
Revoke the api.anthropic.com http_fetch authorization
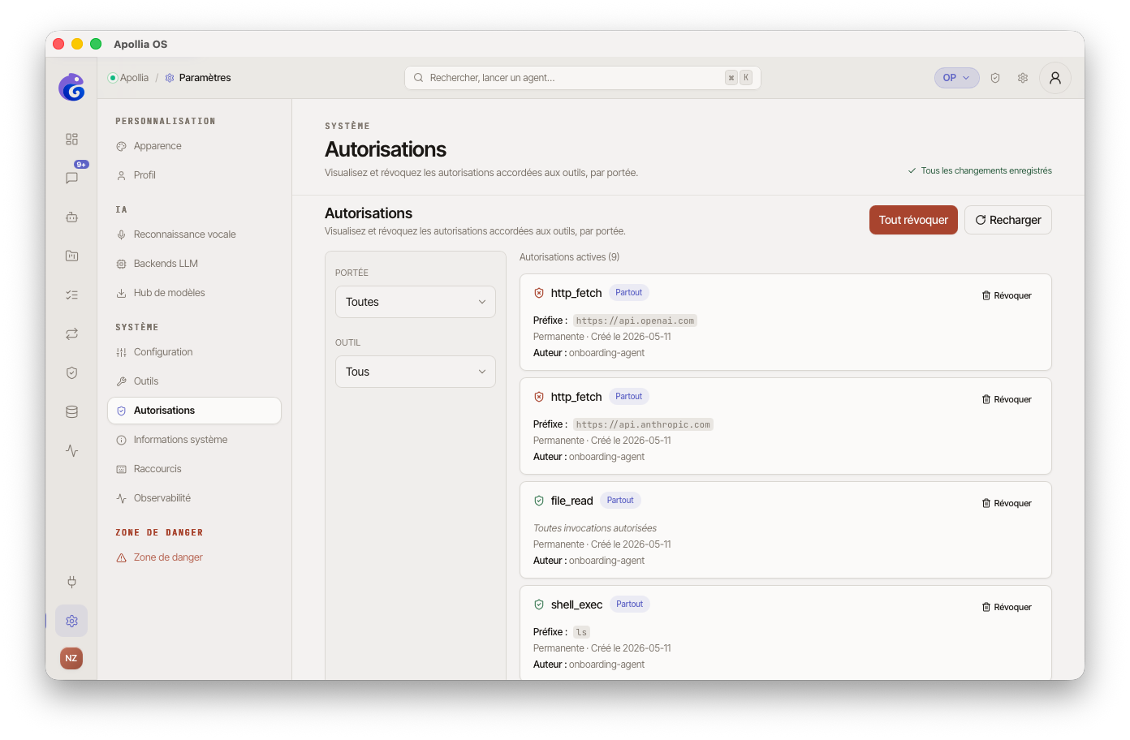[1007, 399]
